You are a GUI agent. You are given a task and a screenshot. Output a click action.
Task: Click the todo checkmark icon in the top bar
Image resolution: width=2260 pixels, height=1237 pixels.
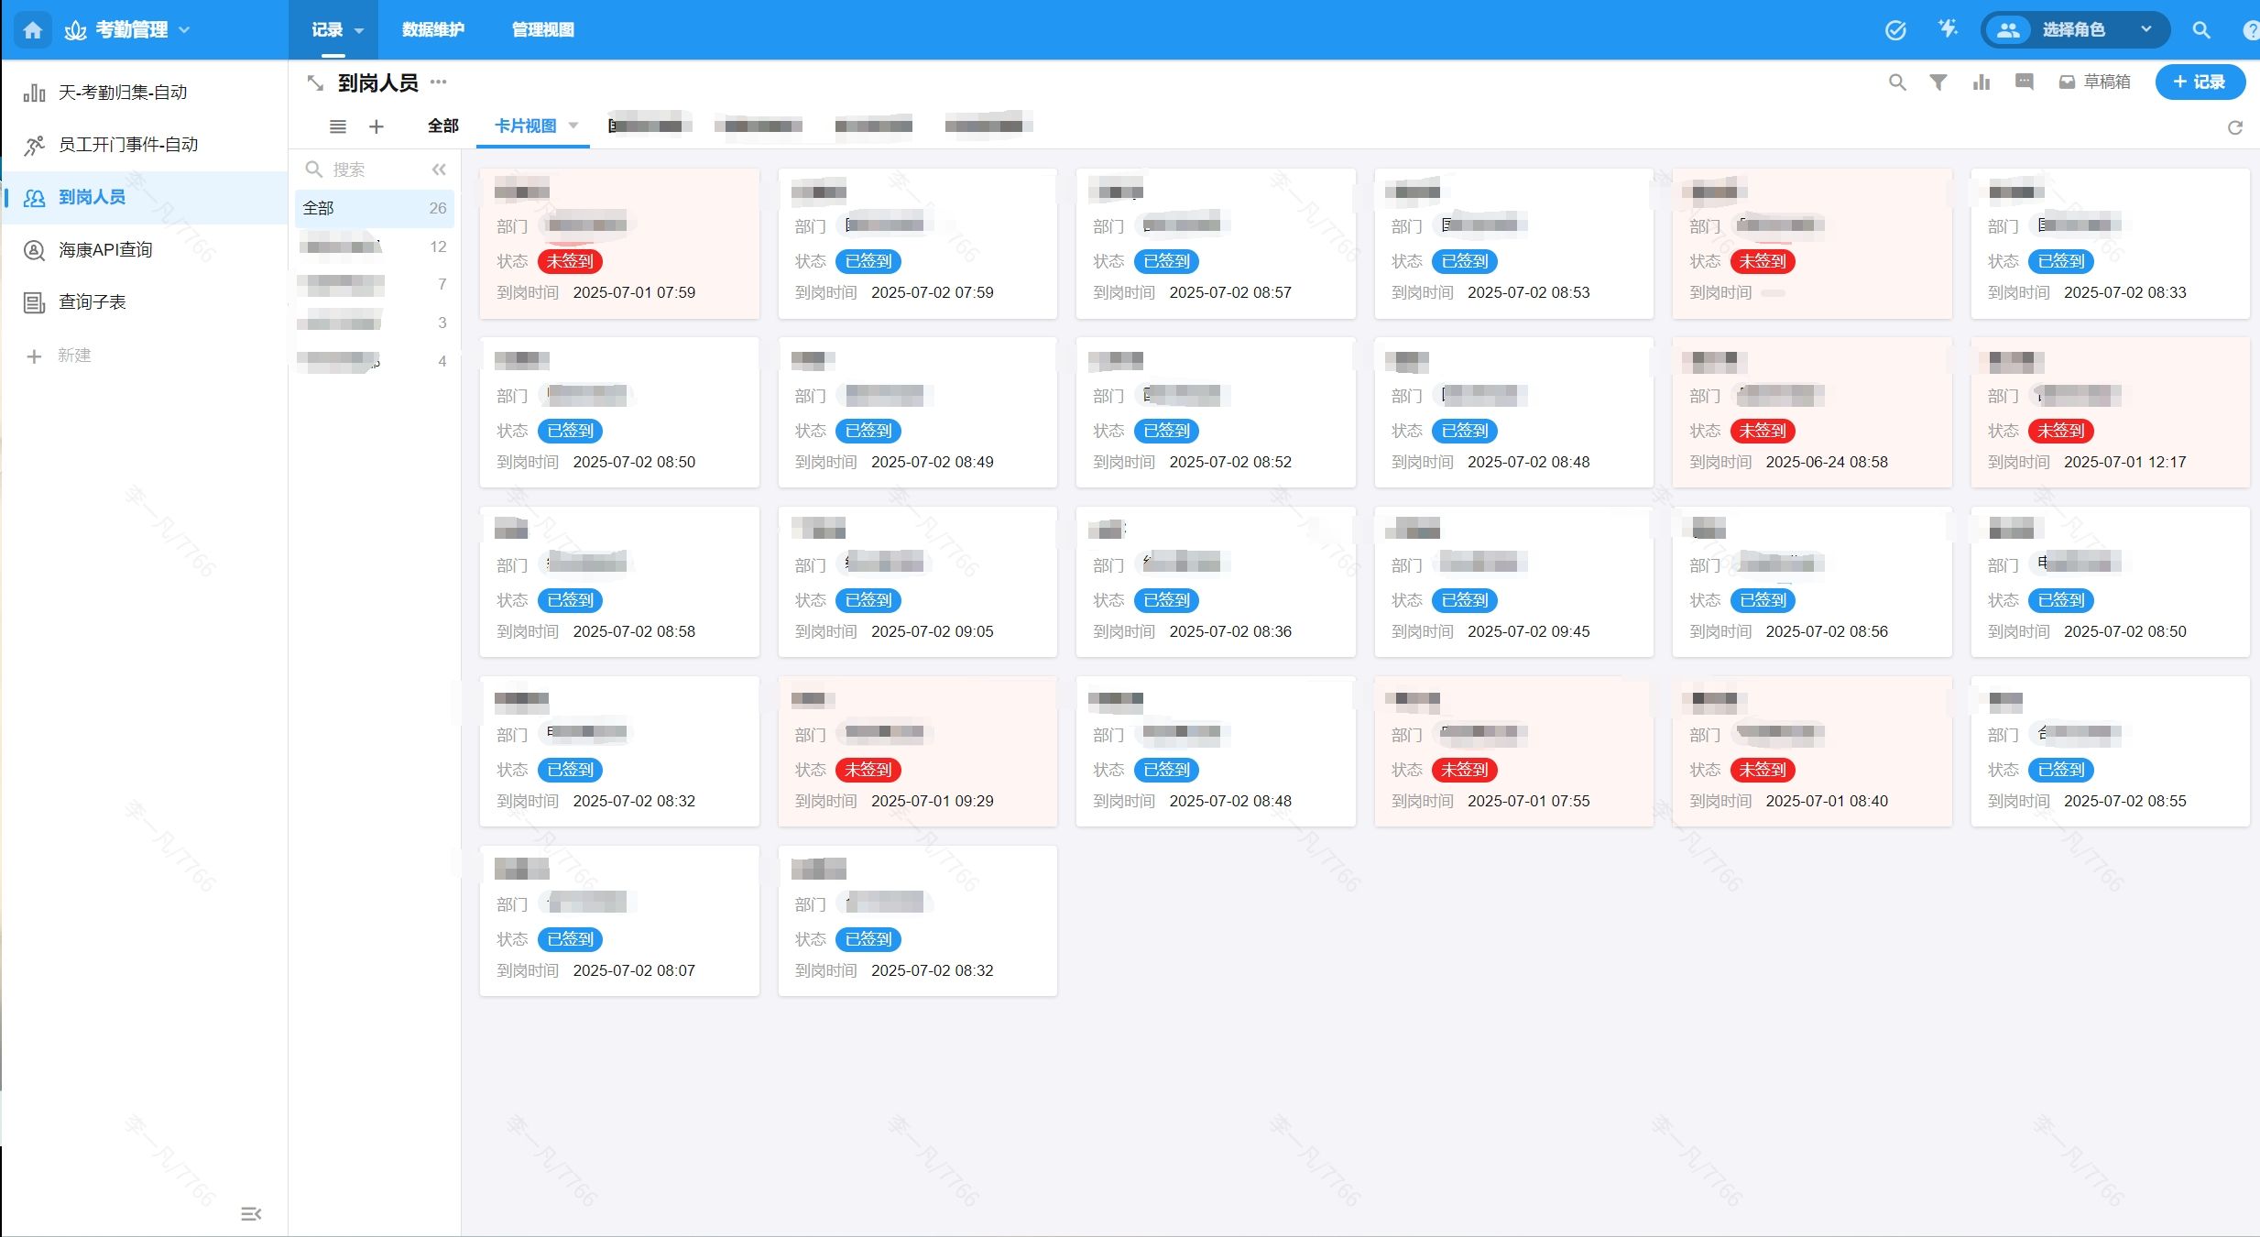[1895, 30]
